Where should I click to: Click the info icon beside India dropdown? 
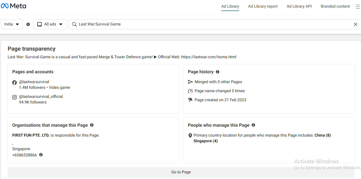point(28,24)
